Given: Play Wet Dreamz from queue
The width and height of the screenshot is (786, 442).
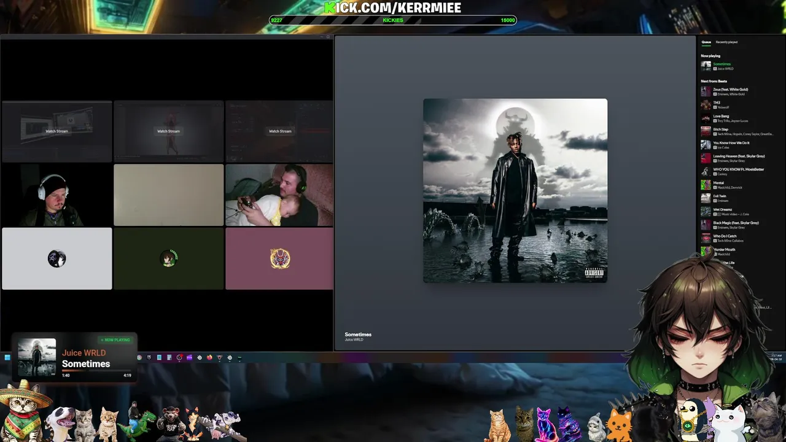Looking at the screenshot, I should (x=737, y=211).
